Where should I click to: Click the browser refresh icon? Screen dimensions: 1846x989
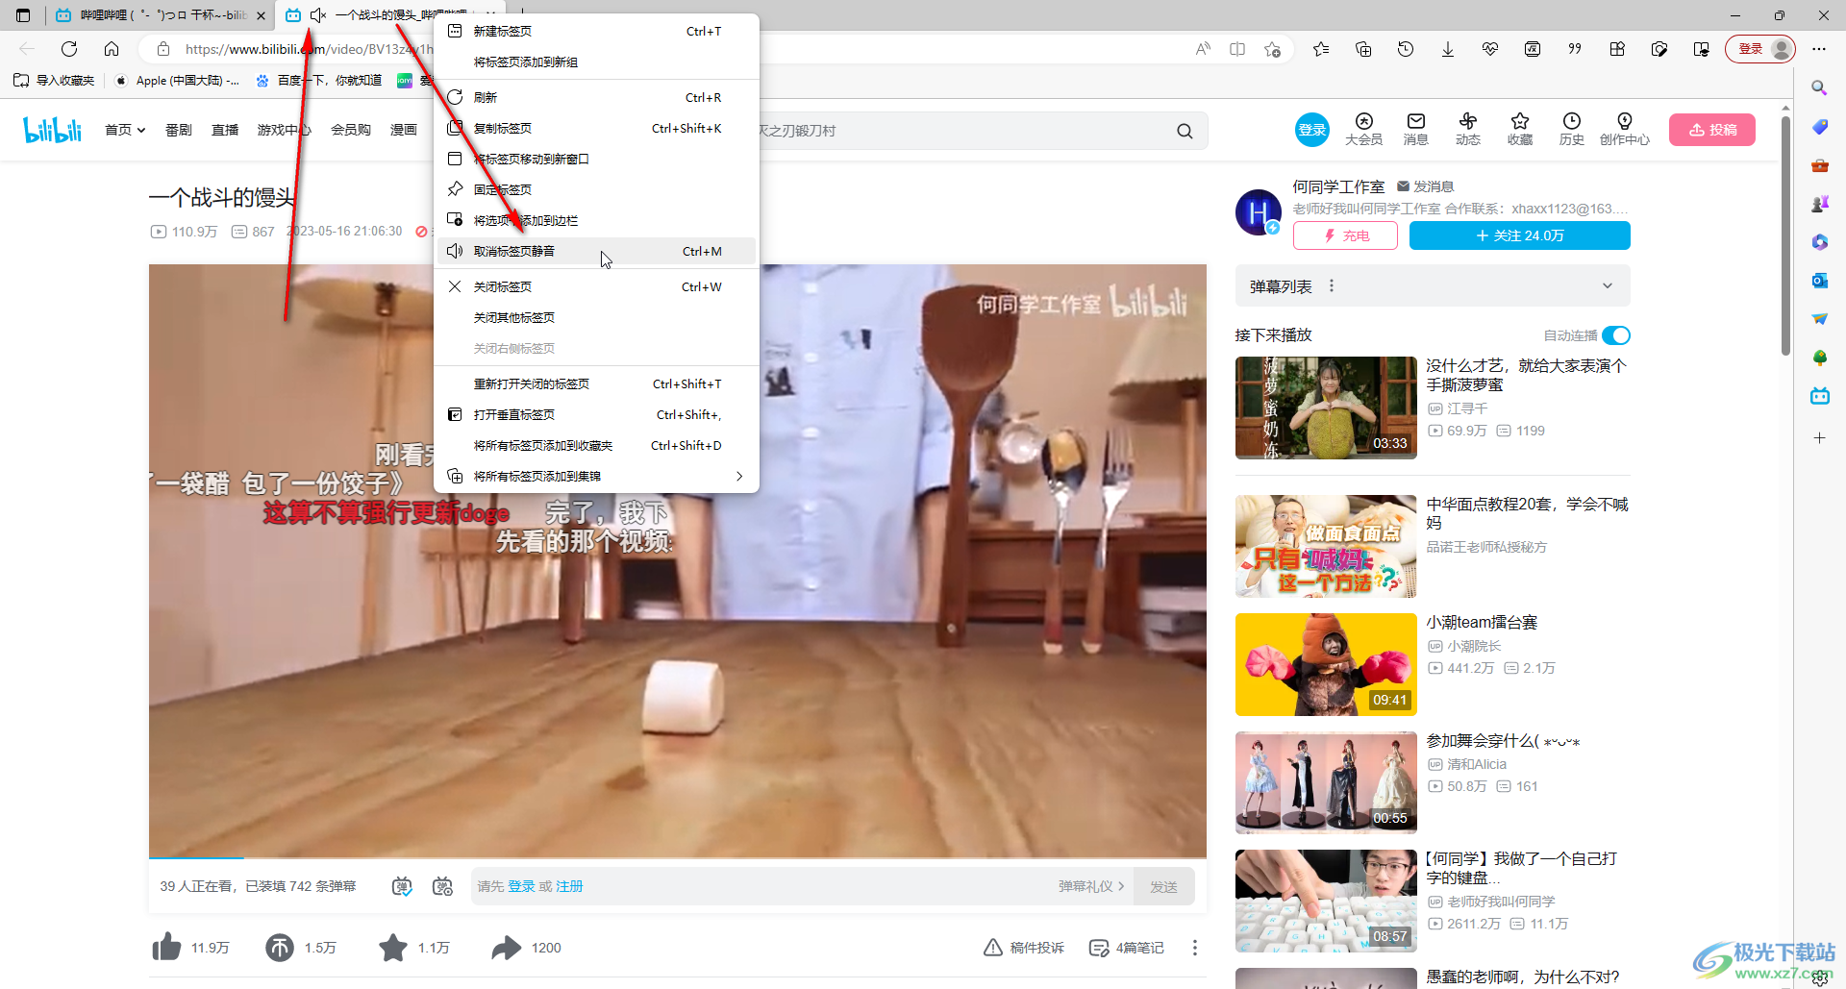click(69, 49)
